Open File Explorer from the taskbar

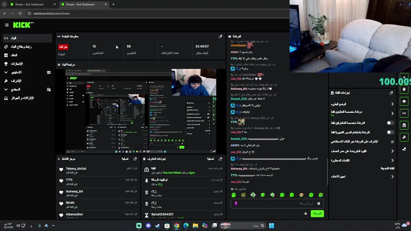coord(195,226)
